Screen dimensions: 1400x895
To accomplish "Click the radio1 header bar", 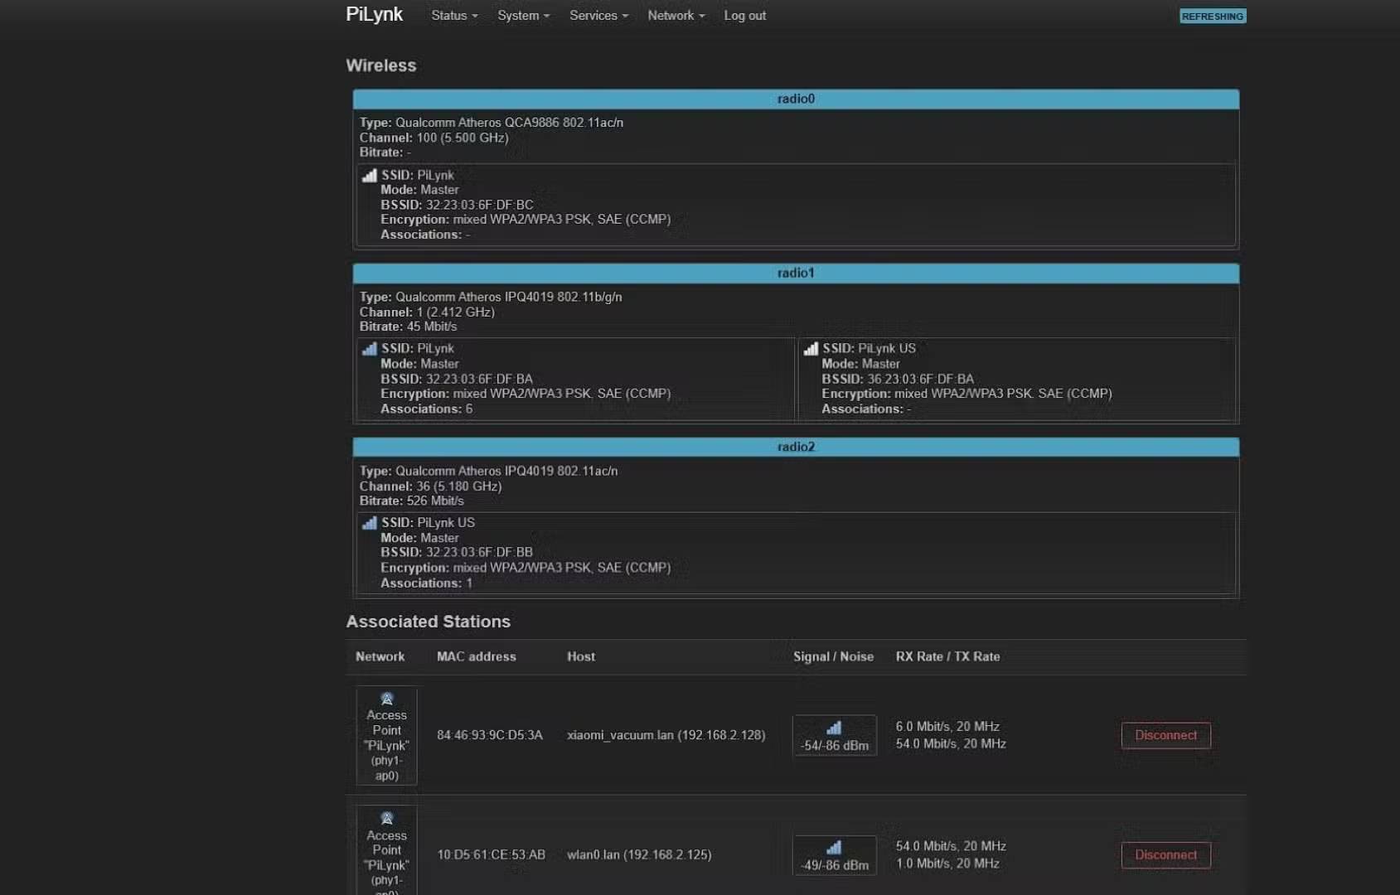I will click(x=796, y=273).
